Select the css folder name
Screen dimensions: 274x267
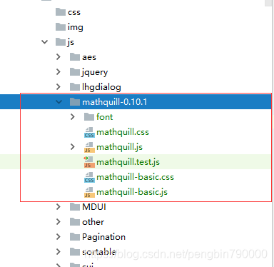pyautogui.click(x=74, y=12)
